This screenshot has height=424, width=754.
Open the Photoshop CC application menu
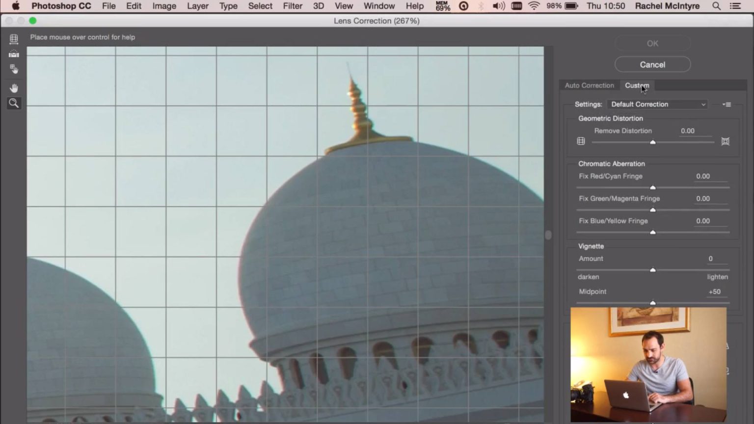(x=61, y=6)
